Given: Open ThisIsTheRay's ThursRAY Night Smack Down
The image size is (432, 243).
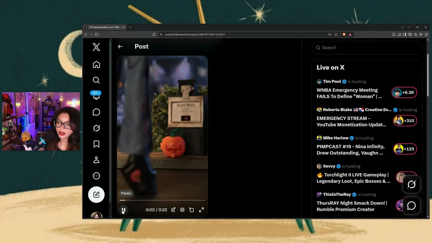Looking at the screenshot, I should pyautogui.click(x=352, y=206).
